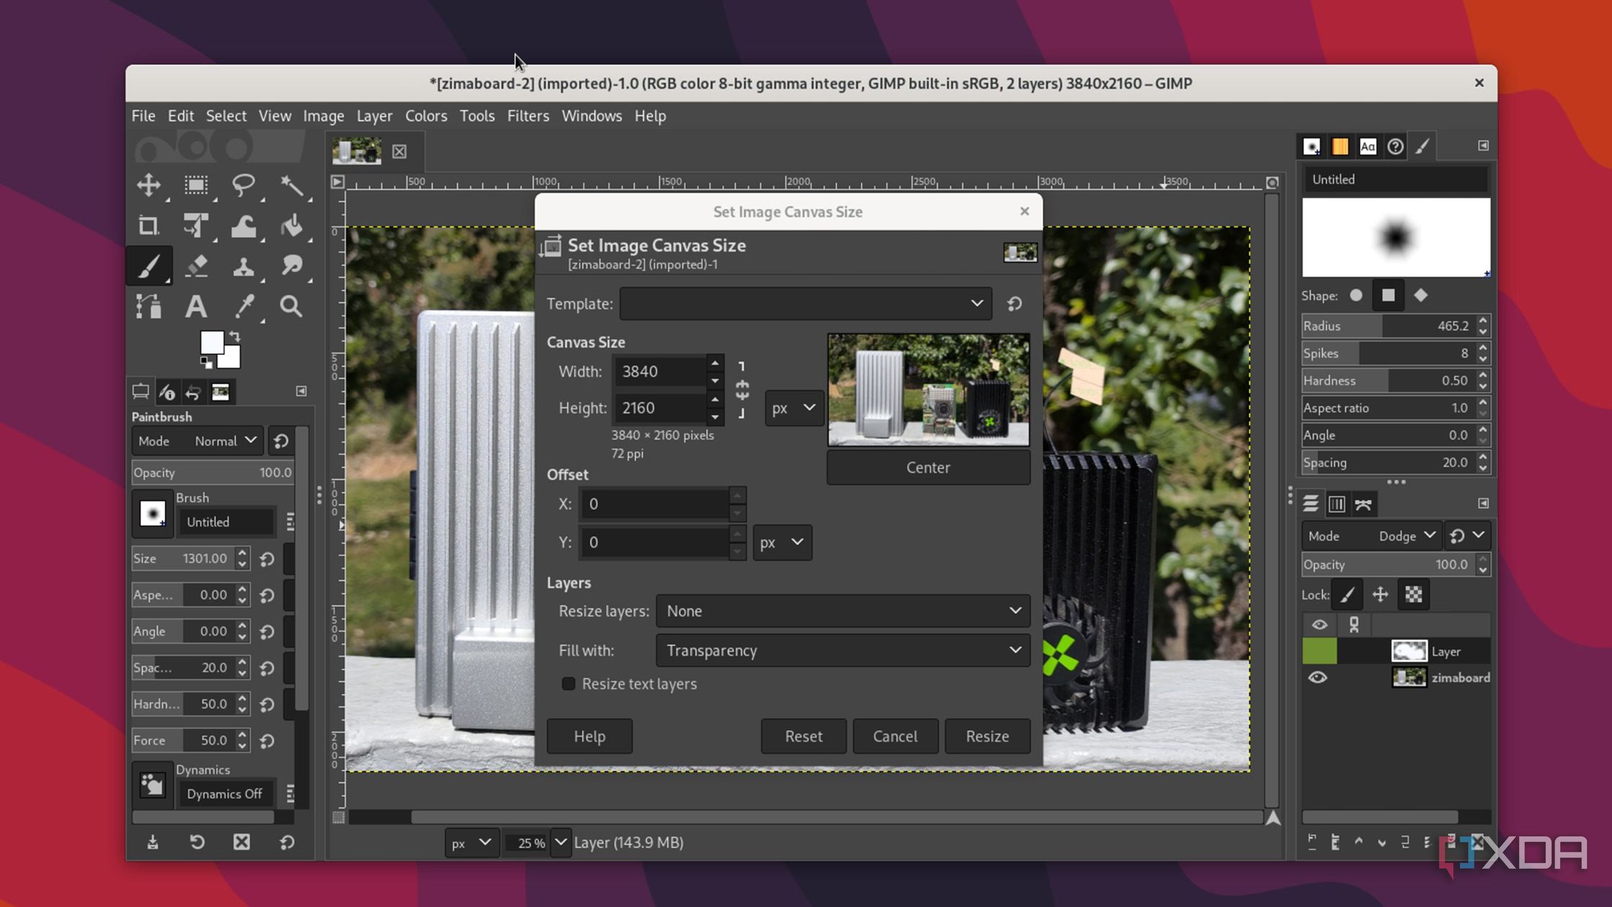Open the Template dropdown
The image size is (1612, 907).
[x=805, y=304]
